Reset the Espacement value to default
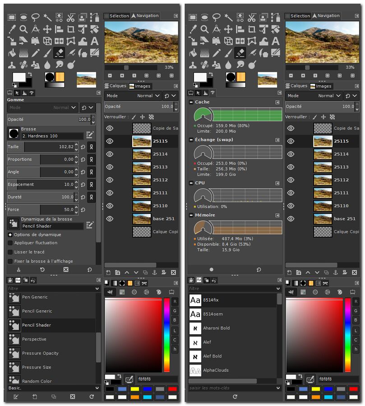This screenshot has height=406, width=365. pos(83,185)
